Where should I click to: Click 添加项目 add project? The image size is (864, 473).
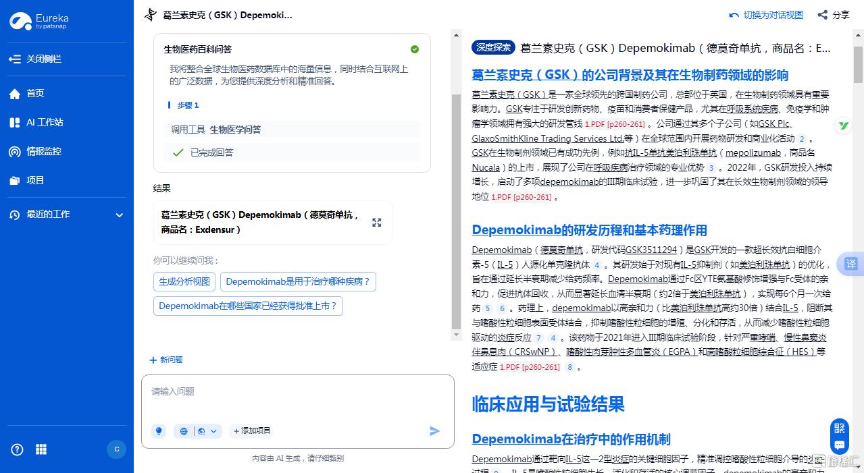pyautogui.click(x=251, y=430)
